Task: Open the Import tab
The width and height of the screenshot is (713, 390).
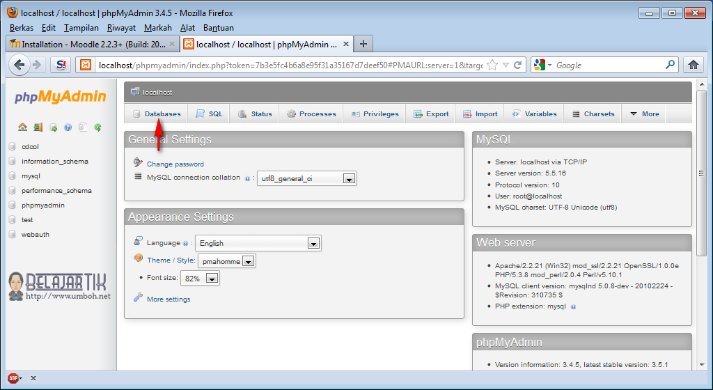Action: (480, 114)
